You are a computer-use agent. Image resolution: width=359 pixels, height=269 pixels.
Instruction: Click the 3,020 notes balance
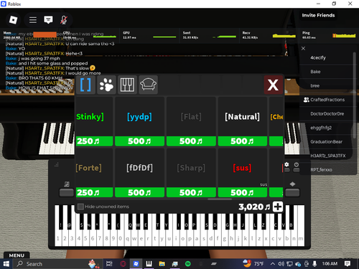click(x=254, y=207)
